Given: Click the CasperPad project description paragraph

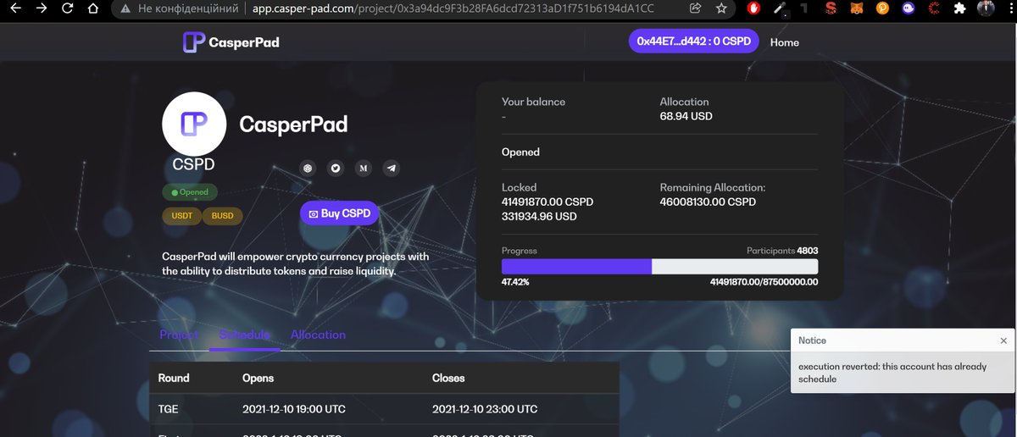Looking at the screenshot, I should coord(296,263).
